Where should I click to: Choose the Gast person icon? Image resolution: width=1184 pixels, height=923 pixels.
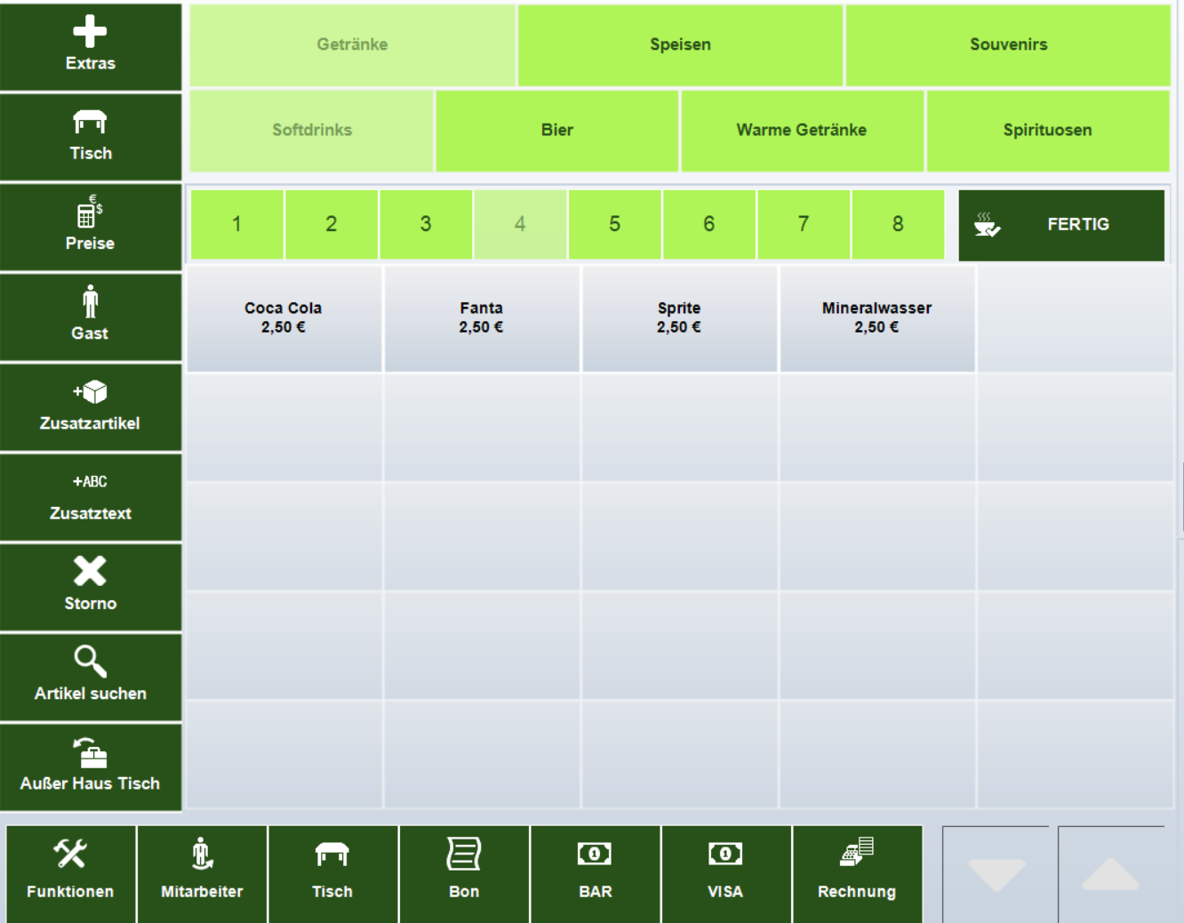(91, 317)
